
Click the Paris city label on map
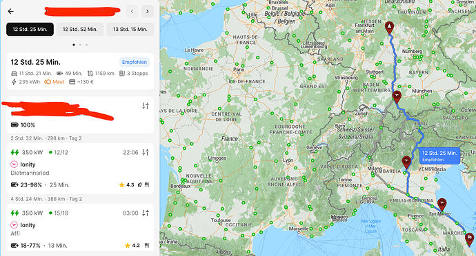239,69
